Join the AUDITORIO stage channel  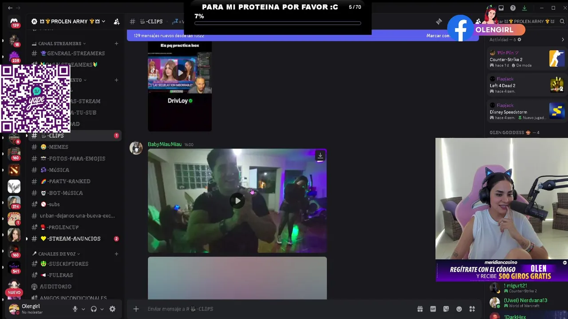(x=75, y=287)
